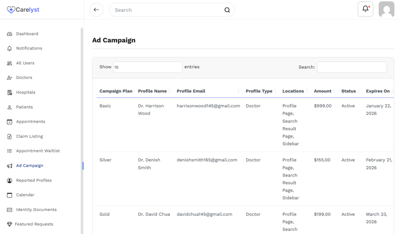Click the Silver campaign plan cell
Image resolution: width=401 pixels, height=234 pixels.
click(105, 160)
